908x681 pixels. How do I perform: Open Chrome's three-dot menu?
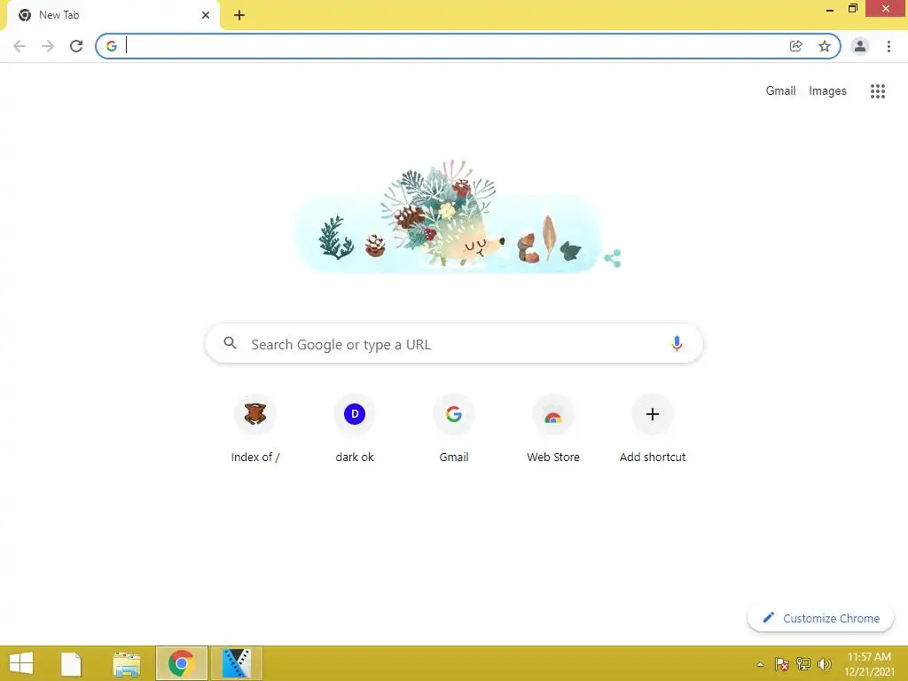pyautogui.click(x=888, y=46)
